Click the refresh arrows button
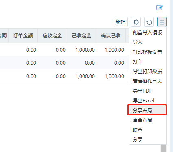The image size is (173, 152). pos(149,22)
